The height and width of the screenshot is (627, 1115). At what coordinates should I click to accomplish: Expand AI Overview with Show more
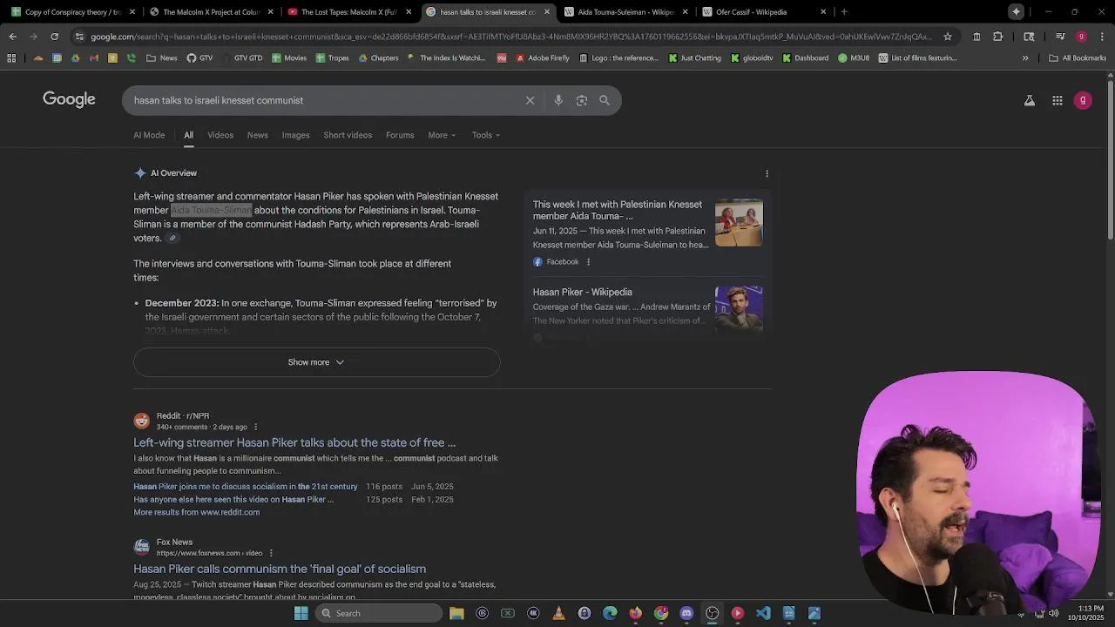point(316,362)
